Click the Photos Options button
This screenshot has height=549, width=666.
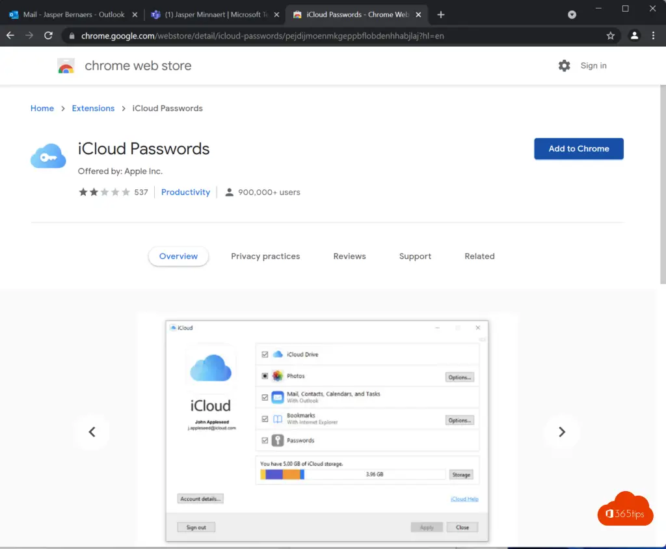point(460,377)
